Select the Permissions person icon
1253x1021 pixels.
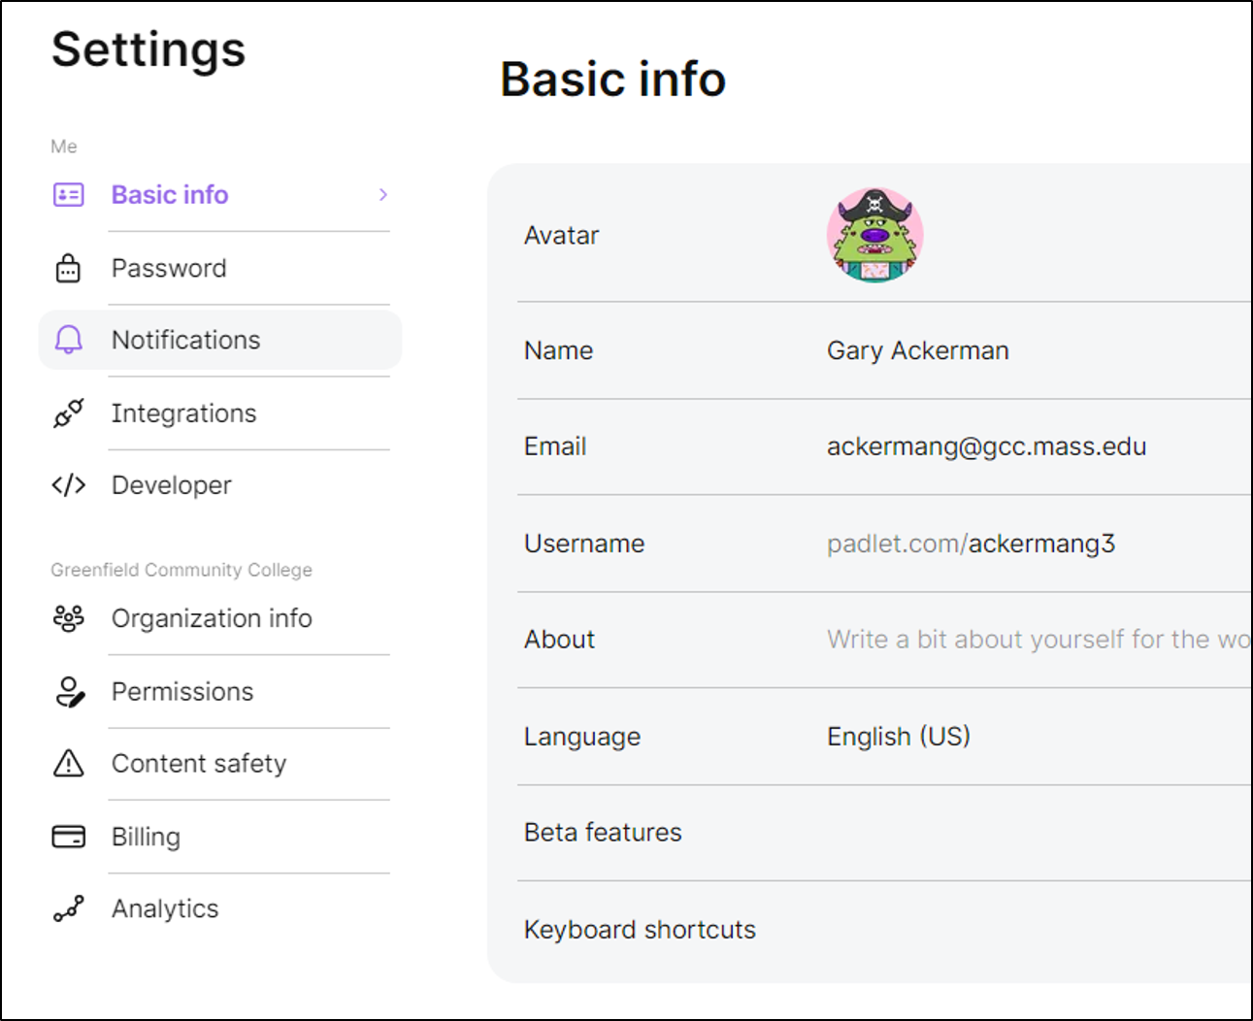click(66, 691)
